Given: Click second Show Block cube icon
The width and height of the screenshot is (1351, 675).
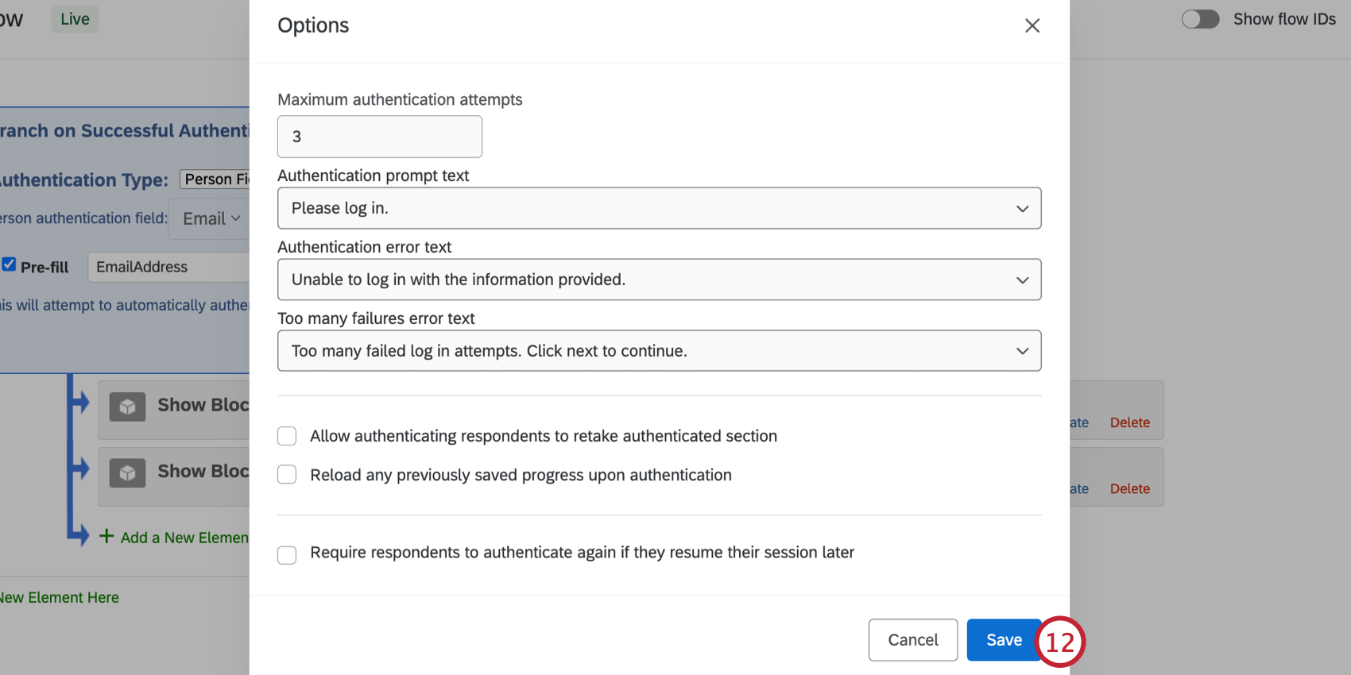Looking at the screenshot, I should coord(127,473).
